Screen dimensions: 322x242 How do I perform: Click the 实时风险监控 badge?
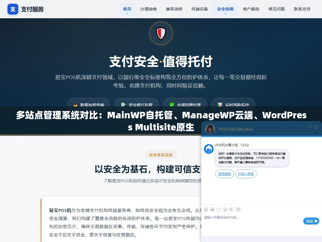click(x=233, y=105)
